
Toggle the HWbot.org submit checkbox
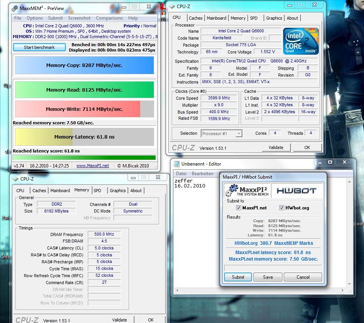[281, 208]
